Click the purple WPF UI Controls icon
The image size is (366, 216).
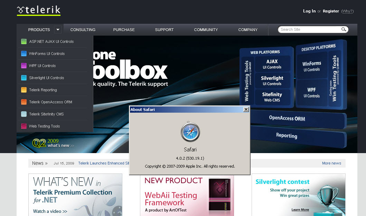(x=24, y=66)
